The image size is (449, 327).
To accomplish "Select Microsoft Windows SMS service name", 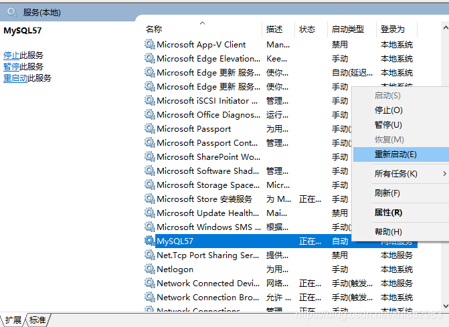I will click(x=209, y=227).
